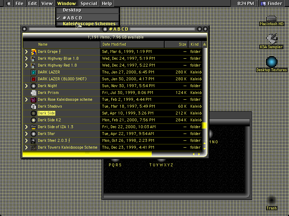The image size is (289, 216).
Task: Click the Dark Highway Red 1.8 icon
Action: (x=33, y=66)
